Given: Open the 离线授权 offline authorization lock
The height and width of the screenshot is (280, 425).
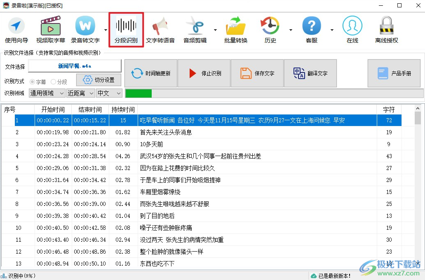Looking at the screenshot, I should pyautogui.click(x=387, y=30).
